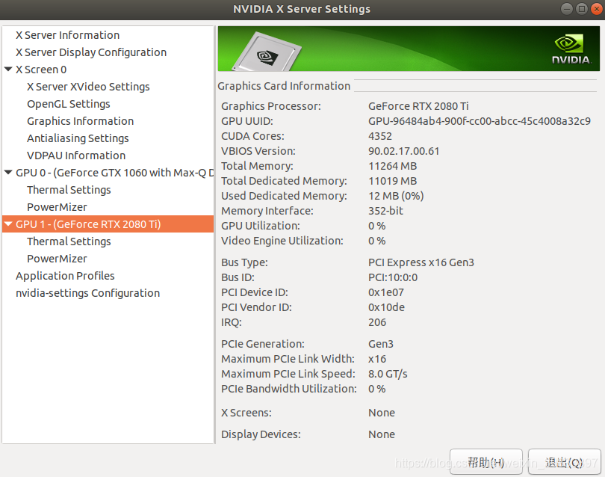605x477 pixels.
Task: Click the VBIOS version 90.02.17.00.61
Action: tap(403, 152)
